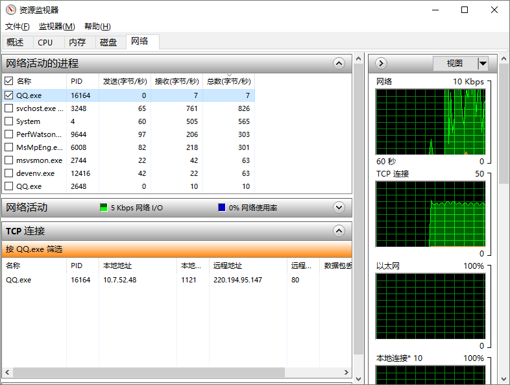510x385 pixels.
Task: Uncheck QQ.exe PID 16164 checkbox
Action: pyautogui.click(x=9, y=95)
